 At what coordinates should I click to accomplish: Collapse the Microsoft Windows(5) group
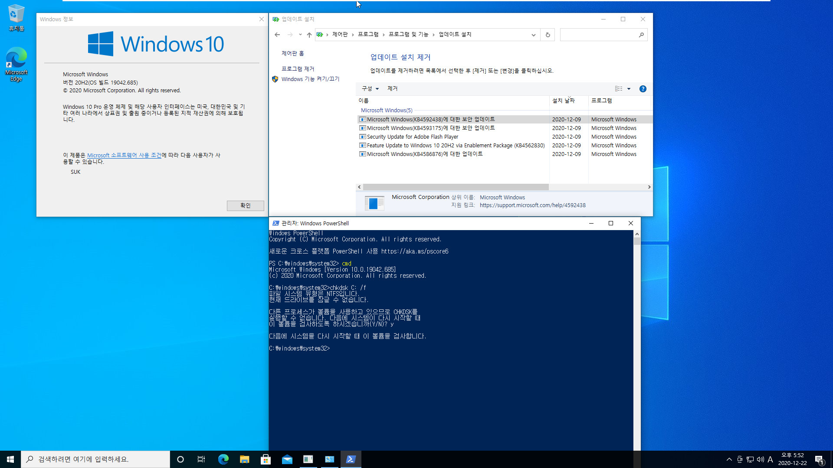pyautogui.click(x=387, y=110)
